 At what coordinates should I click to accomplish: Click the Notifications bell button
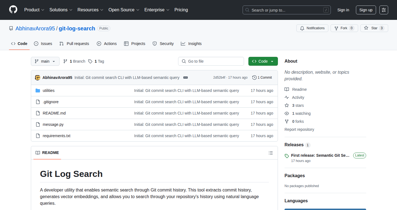pos(312,28)
